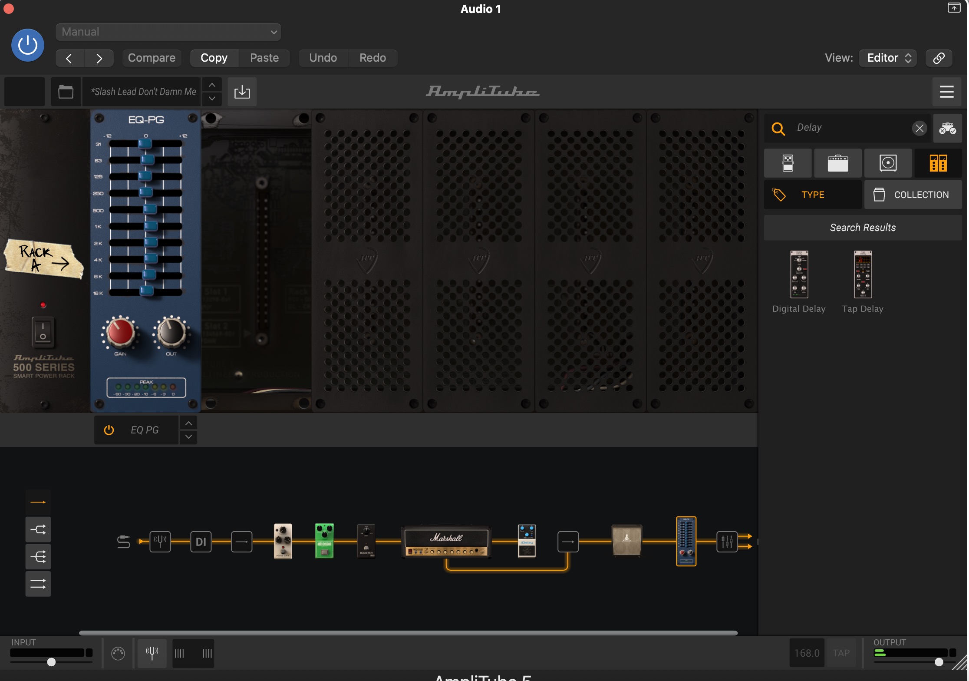Click the Compare button
Screen dimensions: 969x681
click(152, 58)
